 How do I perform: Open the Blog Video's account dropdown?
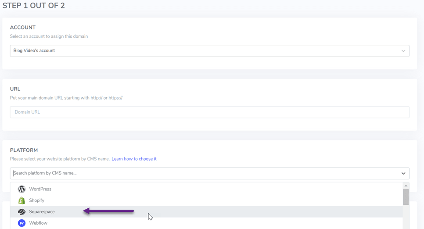209,51
